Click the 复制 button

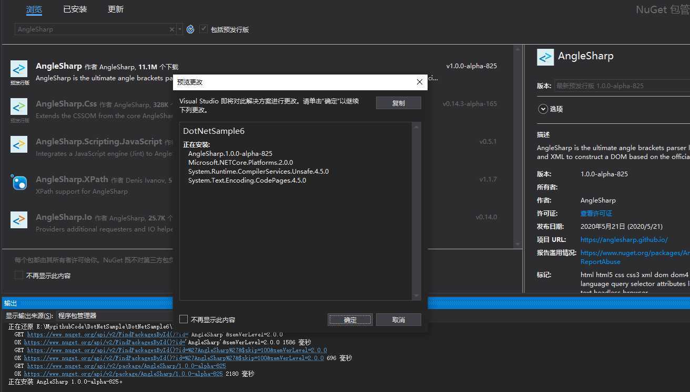pos(399,103)
